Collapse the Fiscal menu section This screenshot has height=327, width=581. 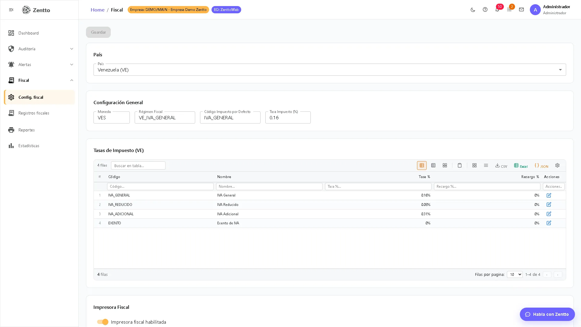(x=39, y=80)
